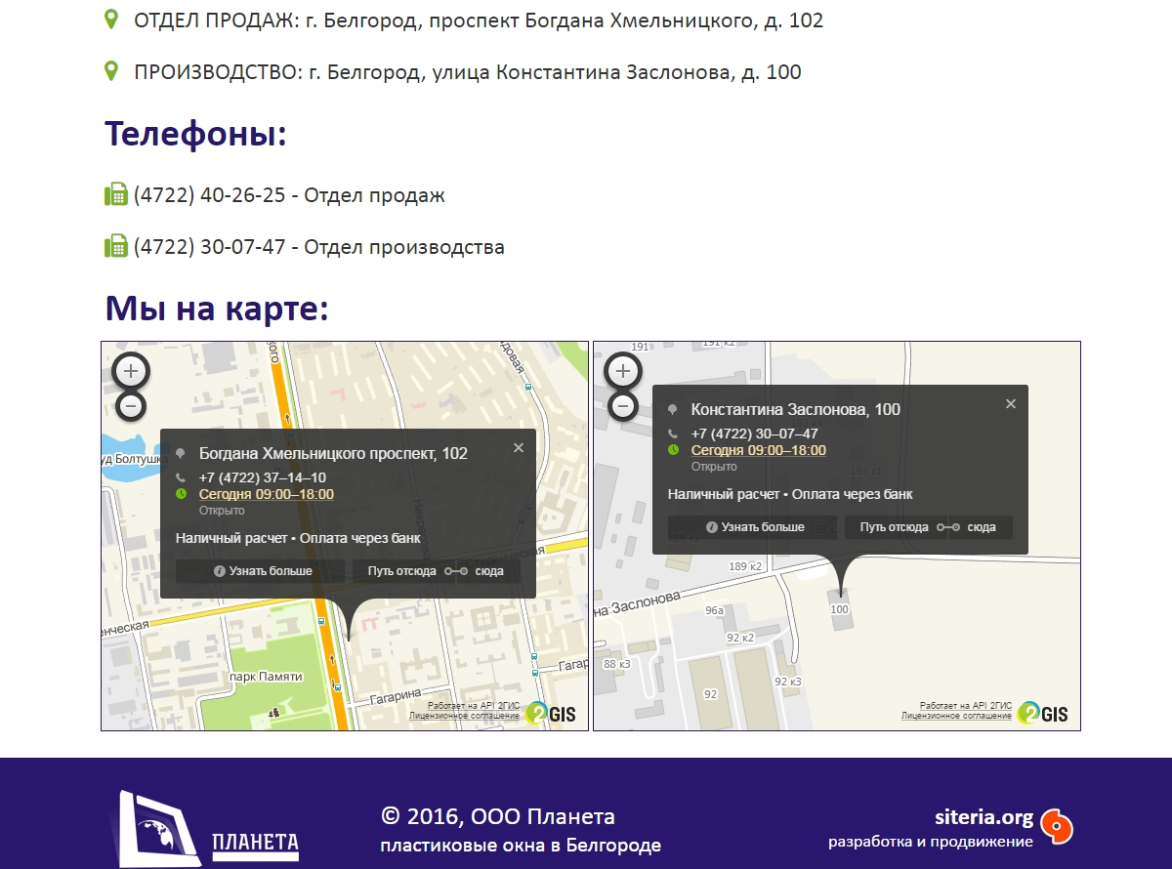Image resolution: width=1172 pixels, height=869 pixels.
Task: Expand today's hours in left map popup
Action: tap(266, 494)
